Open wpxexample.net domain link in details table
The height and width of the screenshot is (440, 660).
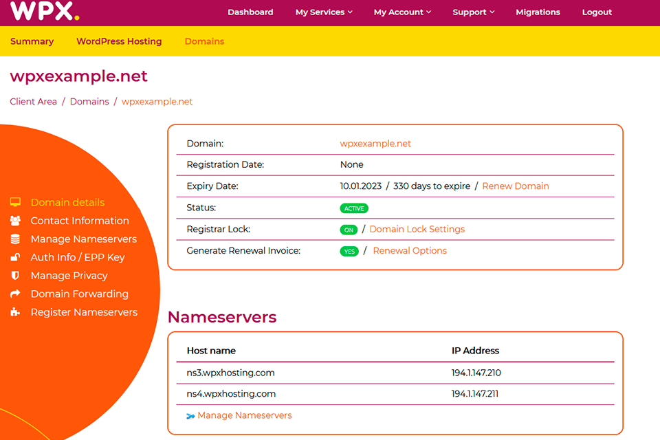tap(375, 144)
